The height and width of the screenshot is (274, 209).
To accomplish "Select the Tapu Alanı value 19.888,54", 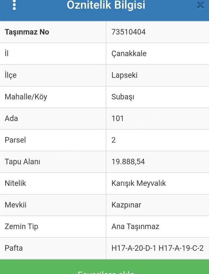I will tap(128, 161).
